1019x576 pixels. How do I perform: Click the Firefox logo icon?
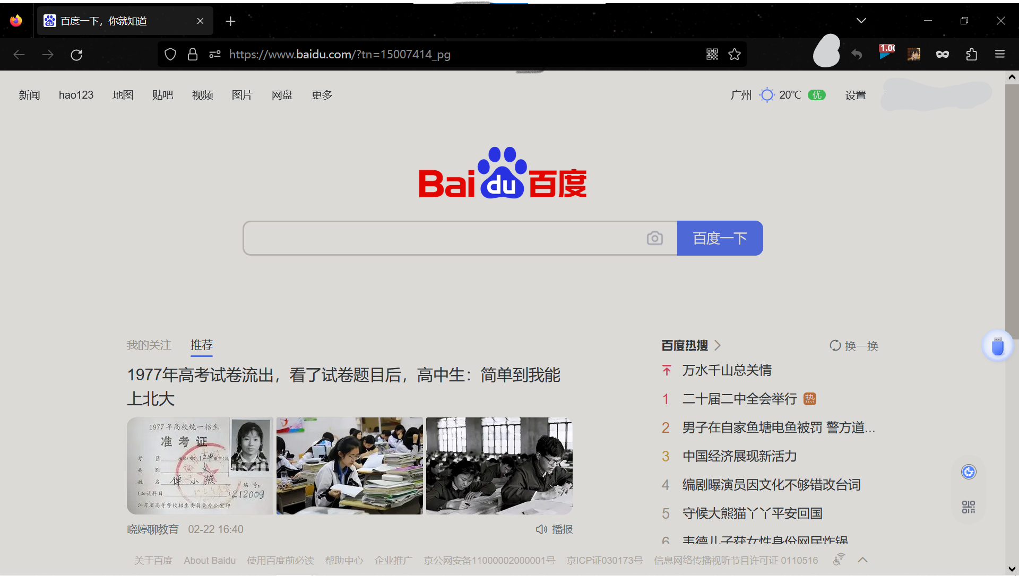click(x=16, y=21)
